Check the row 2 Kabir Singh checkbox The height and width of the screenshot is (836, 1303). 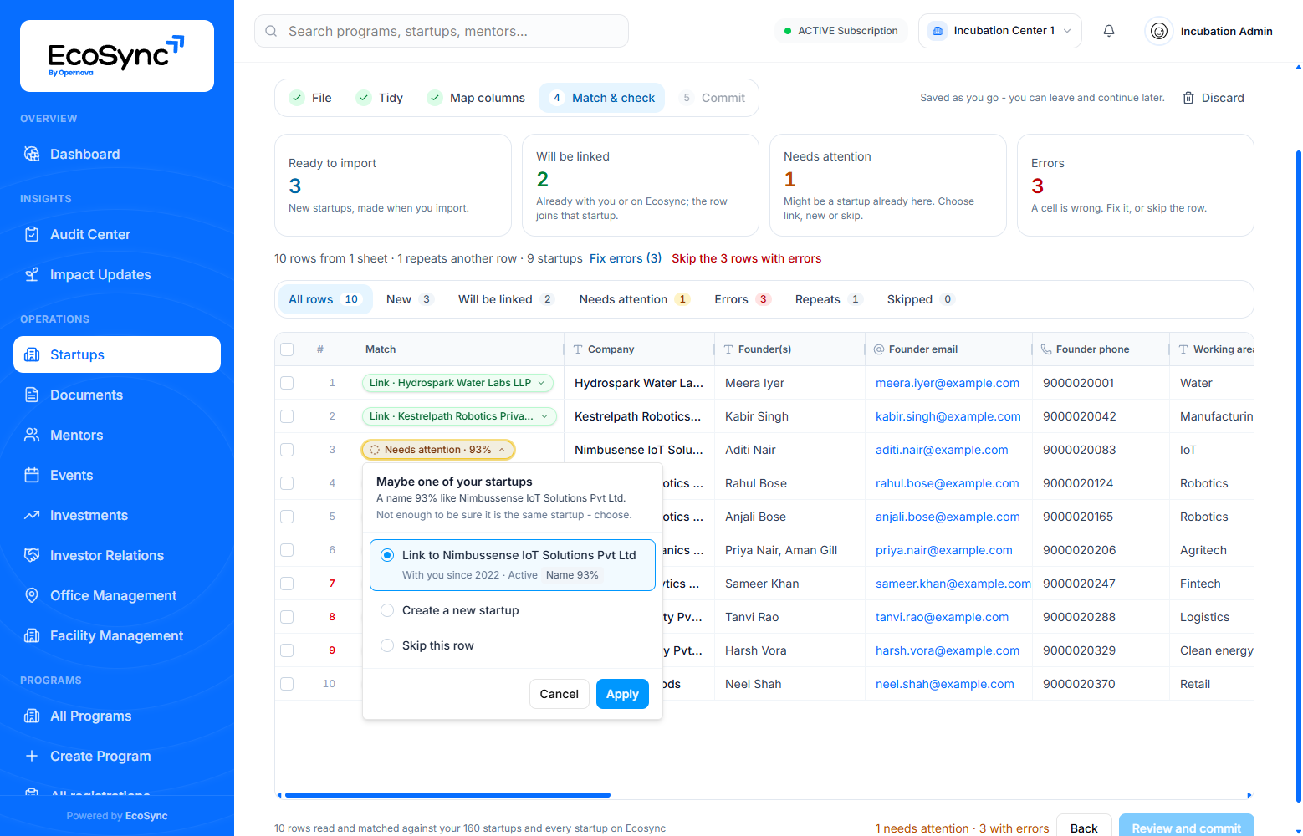pyautogui.click(x=287, y=416)
